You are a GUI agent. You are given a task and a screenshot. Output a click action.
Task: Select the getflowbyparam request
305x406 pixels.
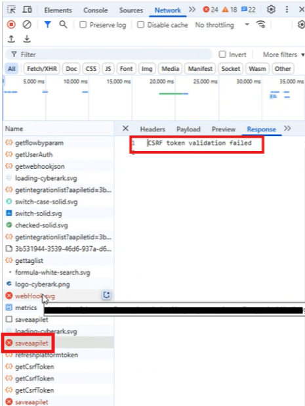pos(58,143)
